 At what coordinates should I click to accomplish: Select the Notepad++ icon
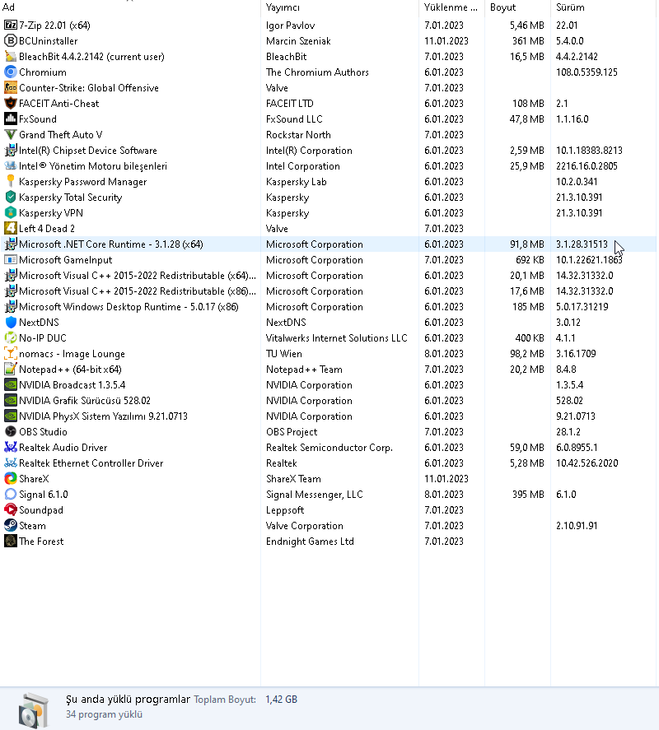coord(10,370)
